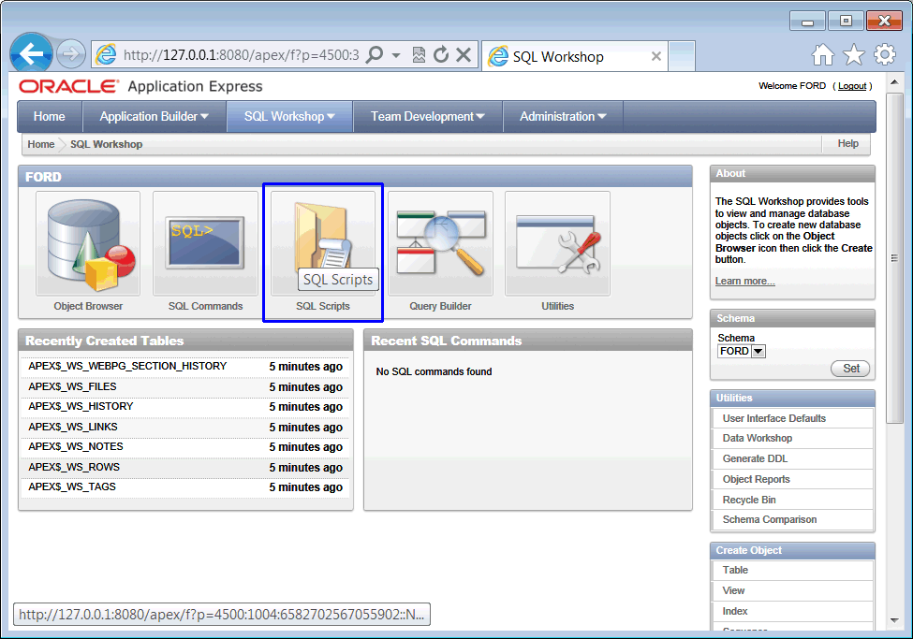The height and width of the screenshot is (639, 913).
Task: Go back with the browser back arrow
Action: pos(32,54)
